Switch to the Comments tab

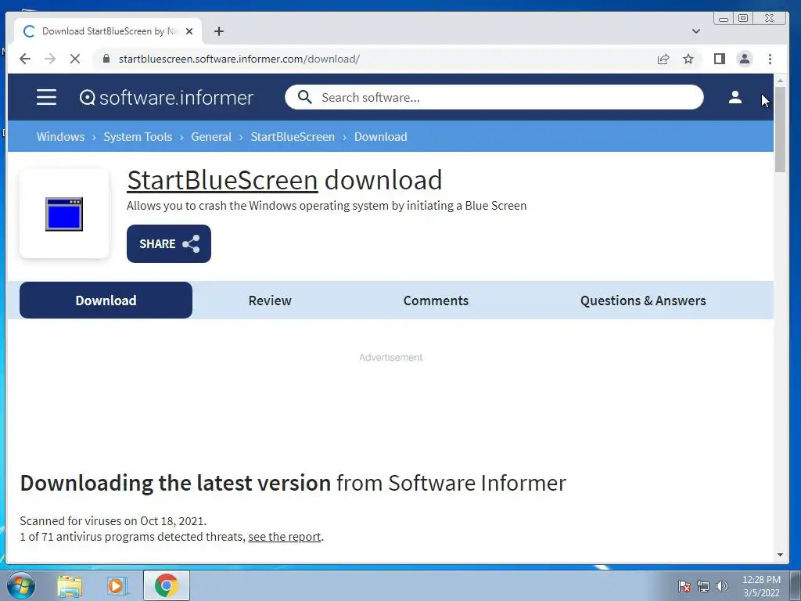coord(436,300)
